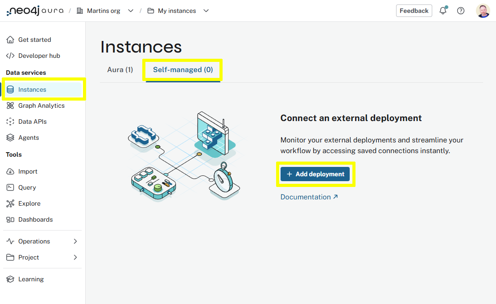496x304 pixels.
Task: Click the notification bell icon
Action: (442, 10)
